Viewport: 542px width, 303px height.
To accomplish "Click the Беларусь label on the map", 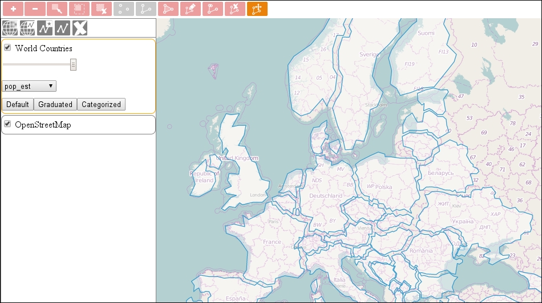I will pyautogui.click(x=440, y=173).
